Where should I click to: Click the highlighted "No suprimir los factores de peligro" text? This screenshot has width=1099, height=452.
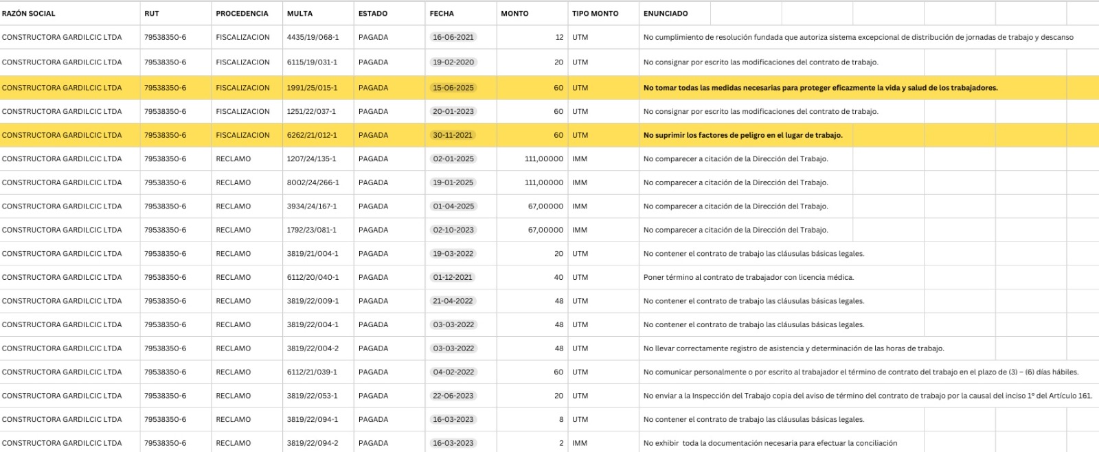coord(743,136)
